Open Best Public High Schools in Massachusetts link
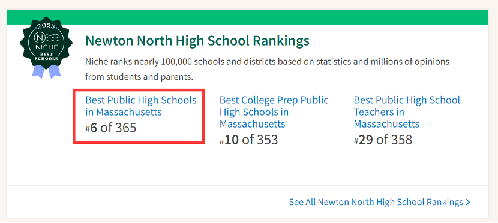The height and width of the screenshot is (223, 498). coord(141,106)
